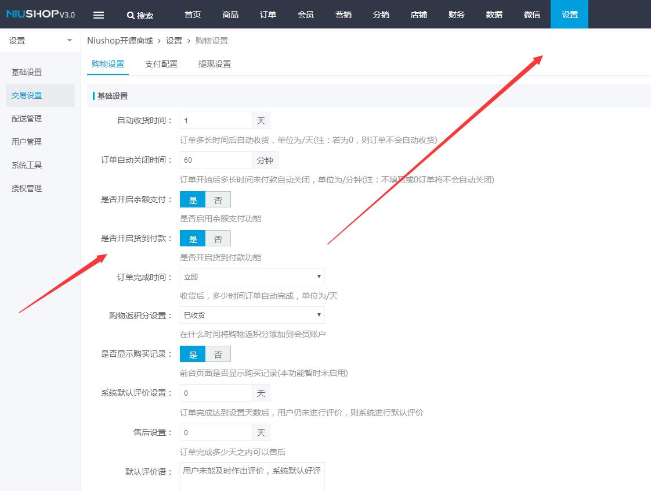Open the 搜索 search icon
Screen dimensions: 651x491
(139, 15)
